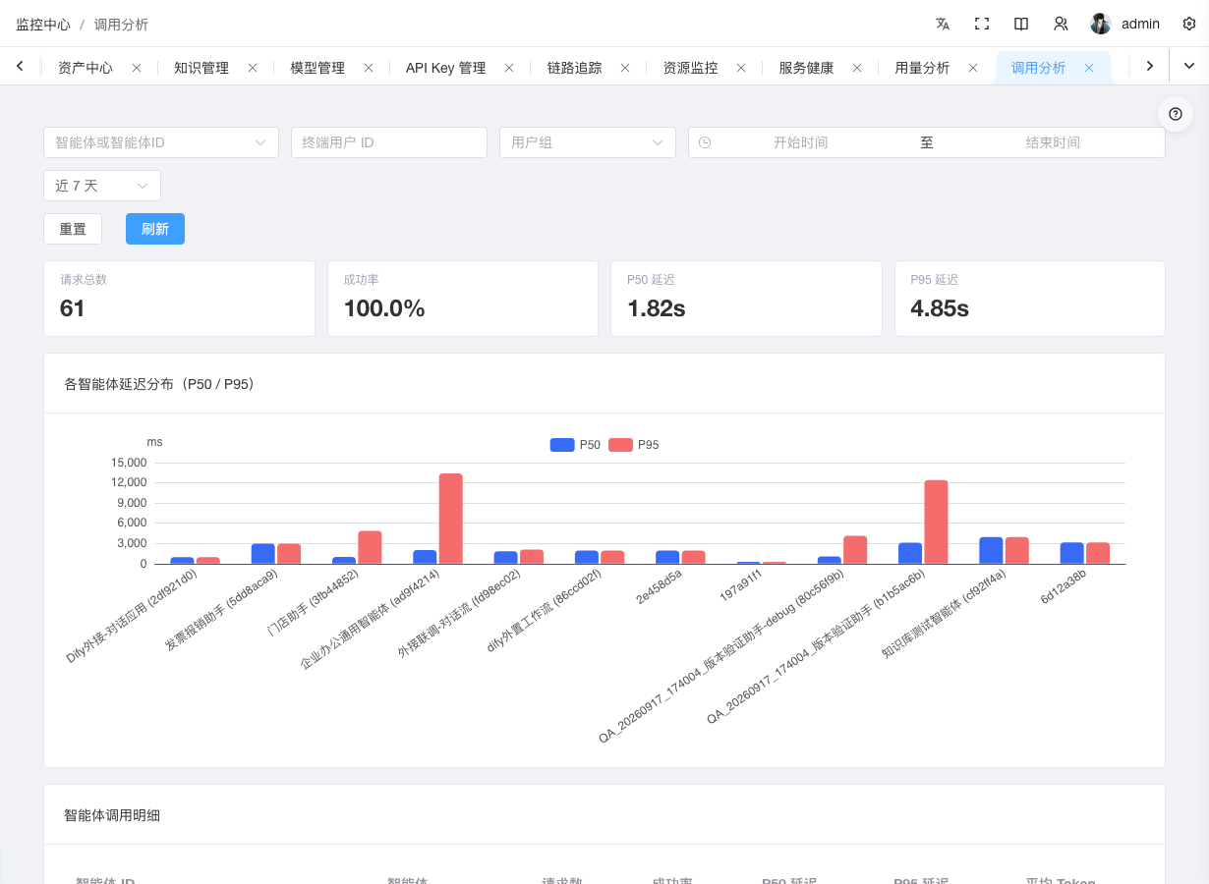Open the 用户组 dropdown
Image resolution: width=1209 pixels, height=884 pixels.
click(x=588, y=142)
